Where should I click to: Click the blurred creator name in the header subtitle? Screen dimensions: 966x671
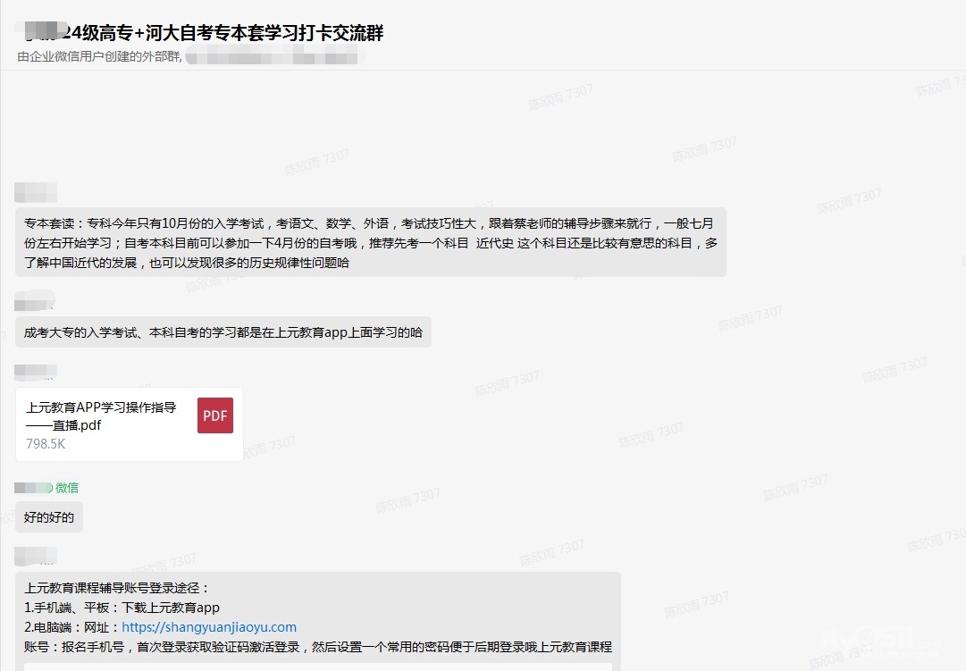pos(271,58)
